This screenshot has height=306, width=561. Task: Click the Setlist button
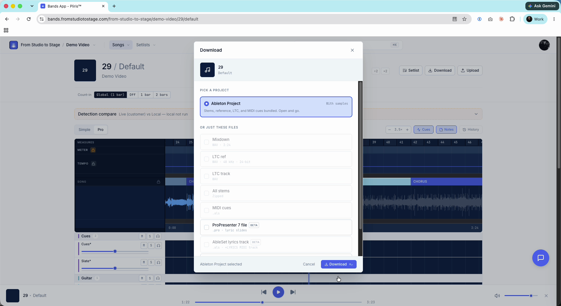[x=411, y=70]
